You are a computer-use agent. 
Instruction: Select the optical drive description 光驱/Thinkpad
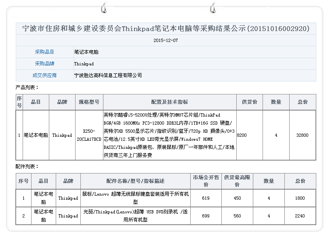[x=135, y=216]
